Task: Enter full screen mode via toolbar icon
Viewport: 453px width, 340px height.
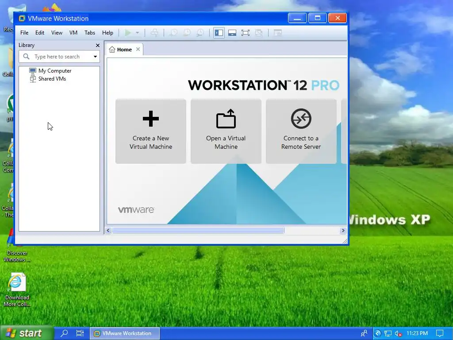Action: [x=245, y=33]
